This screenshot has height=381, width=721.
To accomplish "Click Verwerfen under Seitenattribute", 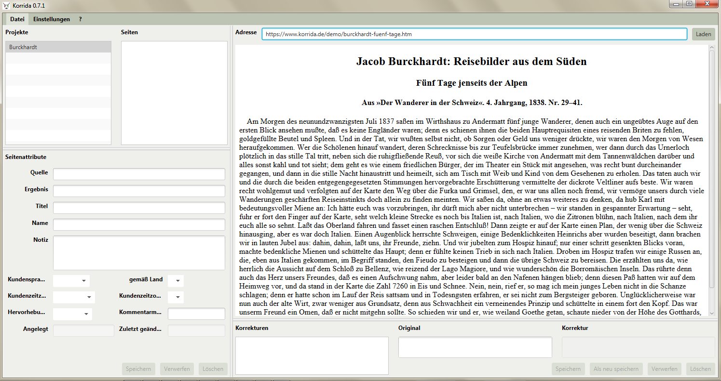I will [177, 369].
